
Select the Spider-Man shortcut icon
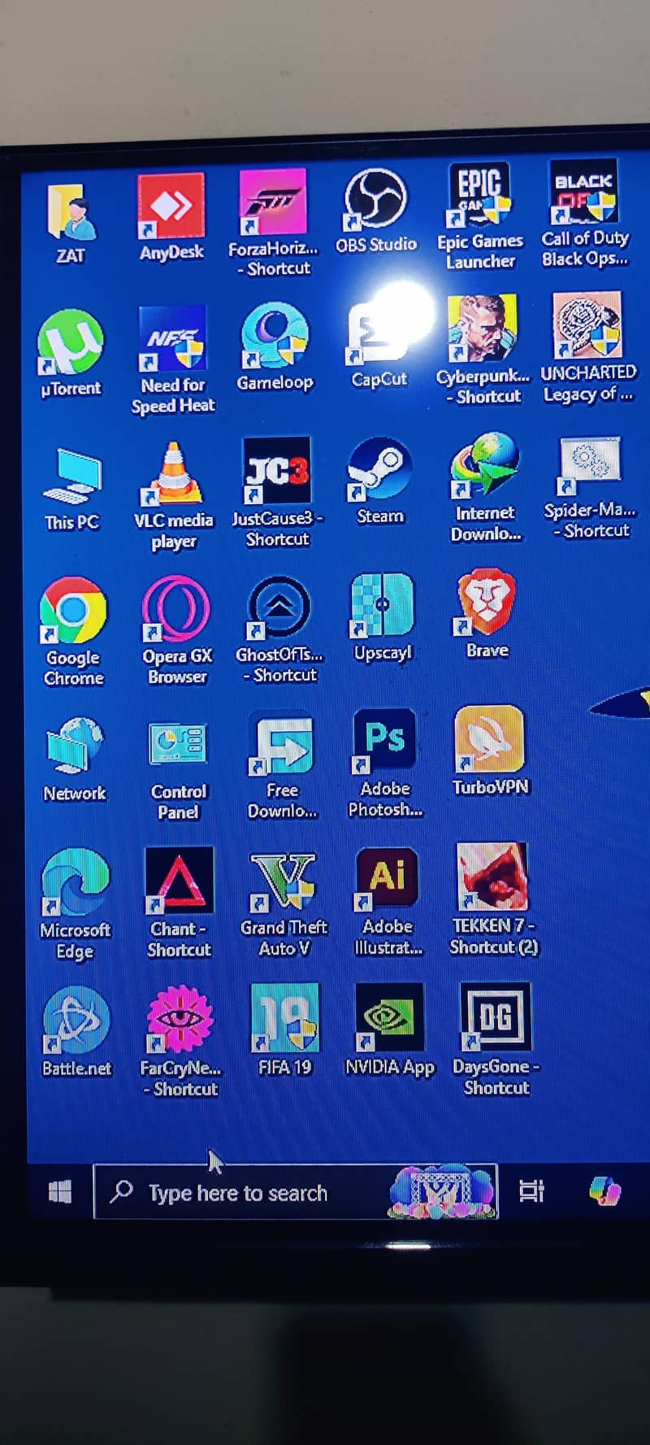[590, 465]
